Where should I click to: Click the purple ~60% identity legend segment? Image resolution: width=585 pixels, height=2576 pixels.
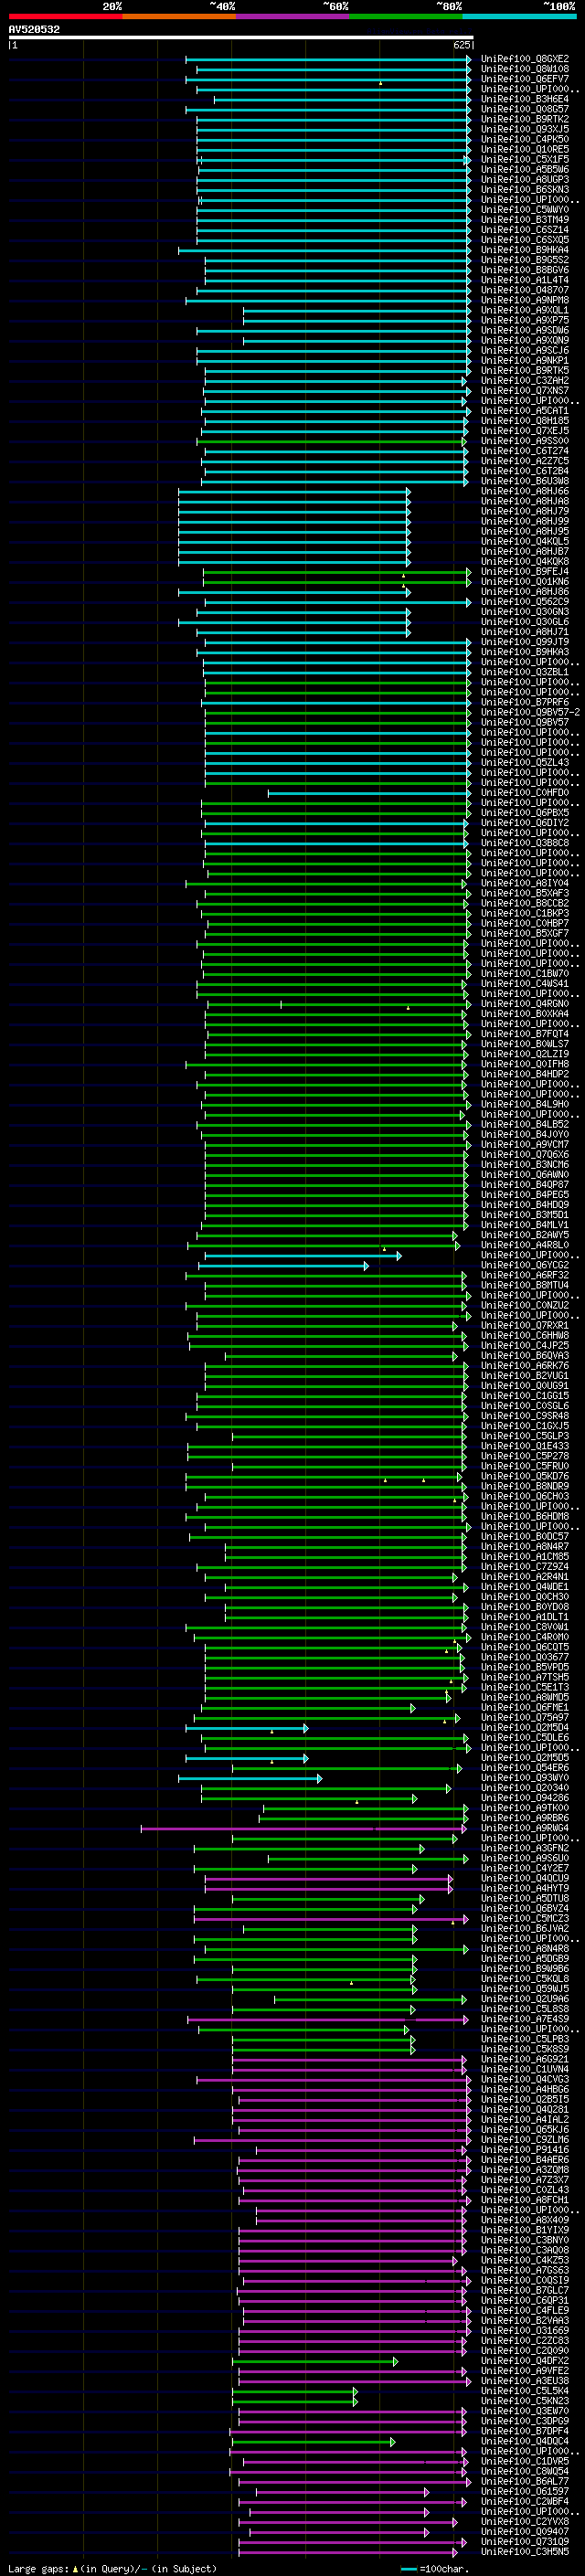coord(292,16)
